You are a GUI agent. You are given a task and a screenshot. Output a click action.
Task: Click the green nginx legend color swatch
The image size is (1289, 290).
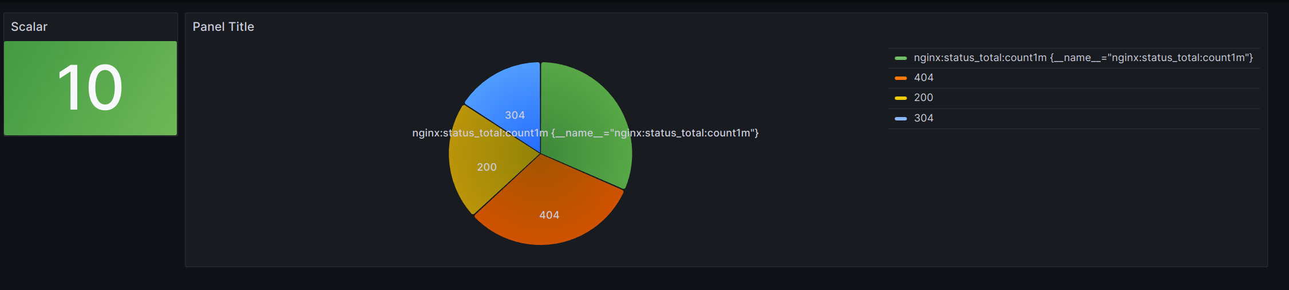click(901, 58)
